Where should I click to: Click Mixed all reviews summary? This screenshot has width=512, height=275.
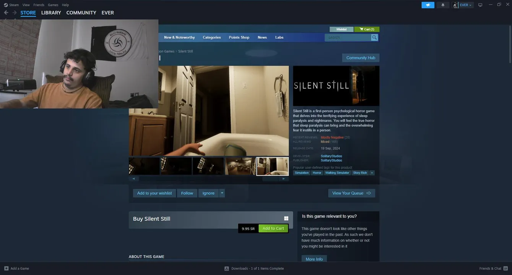click(x=325, y=142)
